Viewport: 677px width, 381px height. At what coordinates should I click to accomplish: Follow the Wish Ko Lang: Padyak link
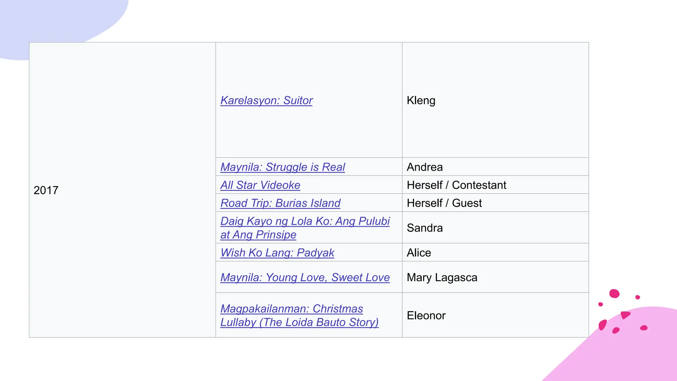[277, 253]
